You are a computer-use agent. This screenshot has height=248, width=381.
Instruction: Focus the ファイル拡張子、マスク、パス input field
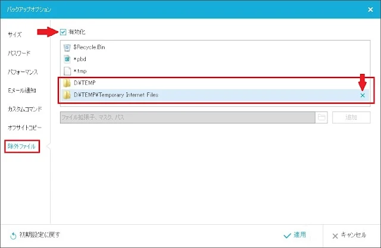pos(188,117)
